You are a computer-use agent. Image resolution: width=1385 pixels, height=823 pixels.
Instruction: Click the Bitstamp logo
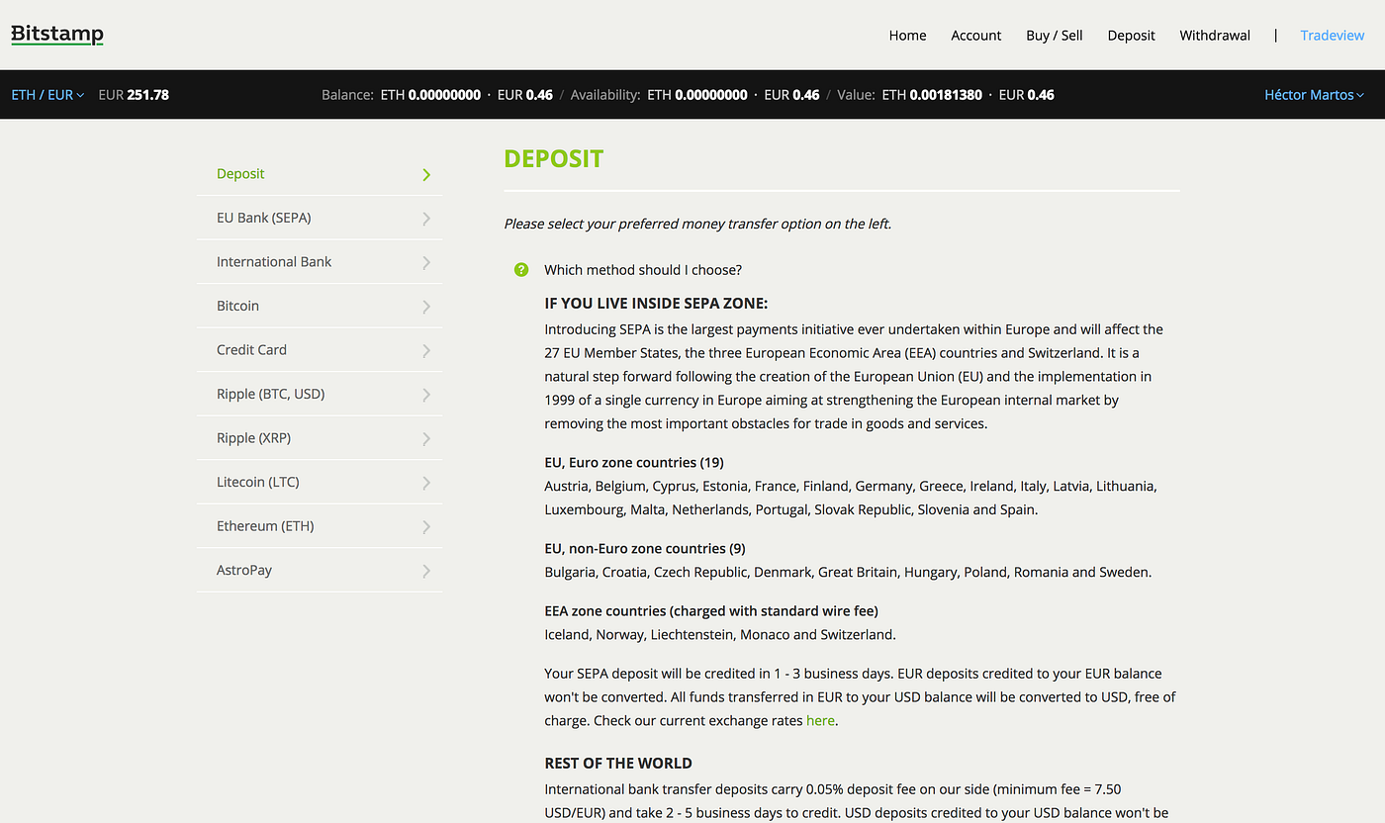[x=57, y=35]
